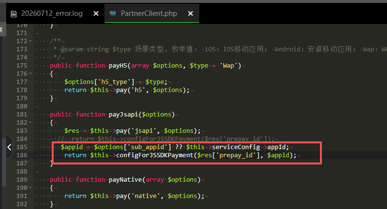
Task: Click the $appid assignment on line 185
Action: [175, 147]
